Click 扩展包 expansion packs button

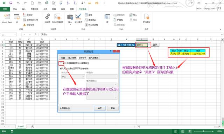(x=118, y=20)
